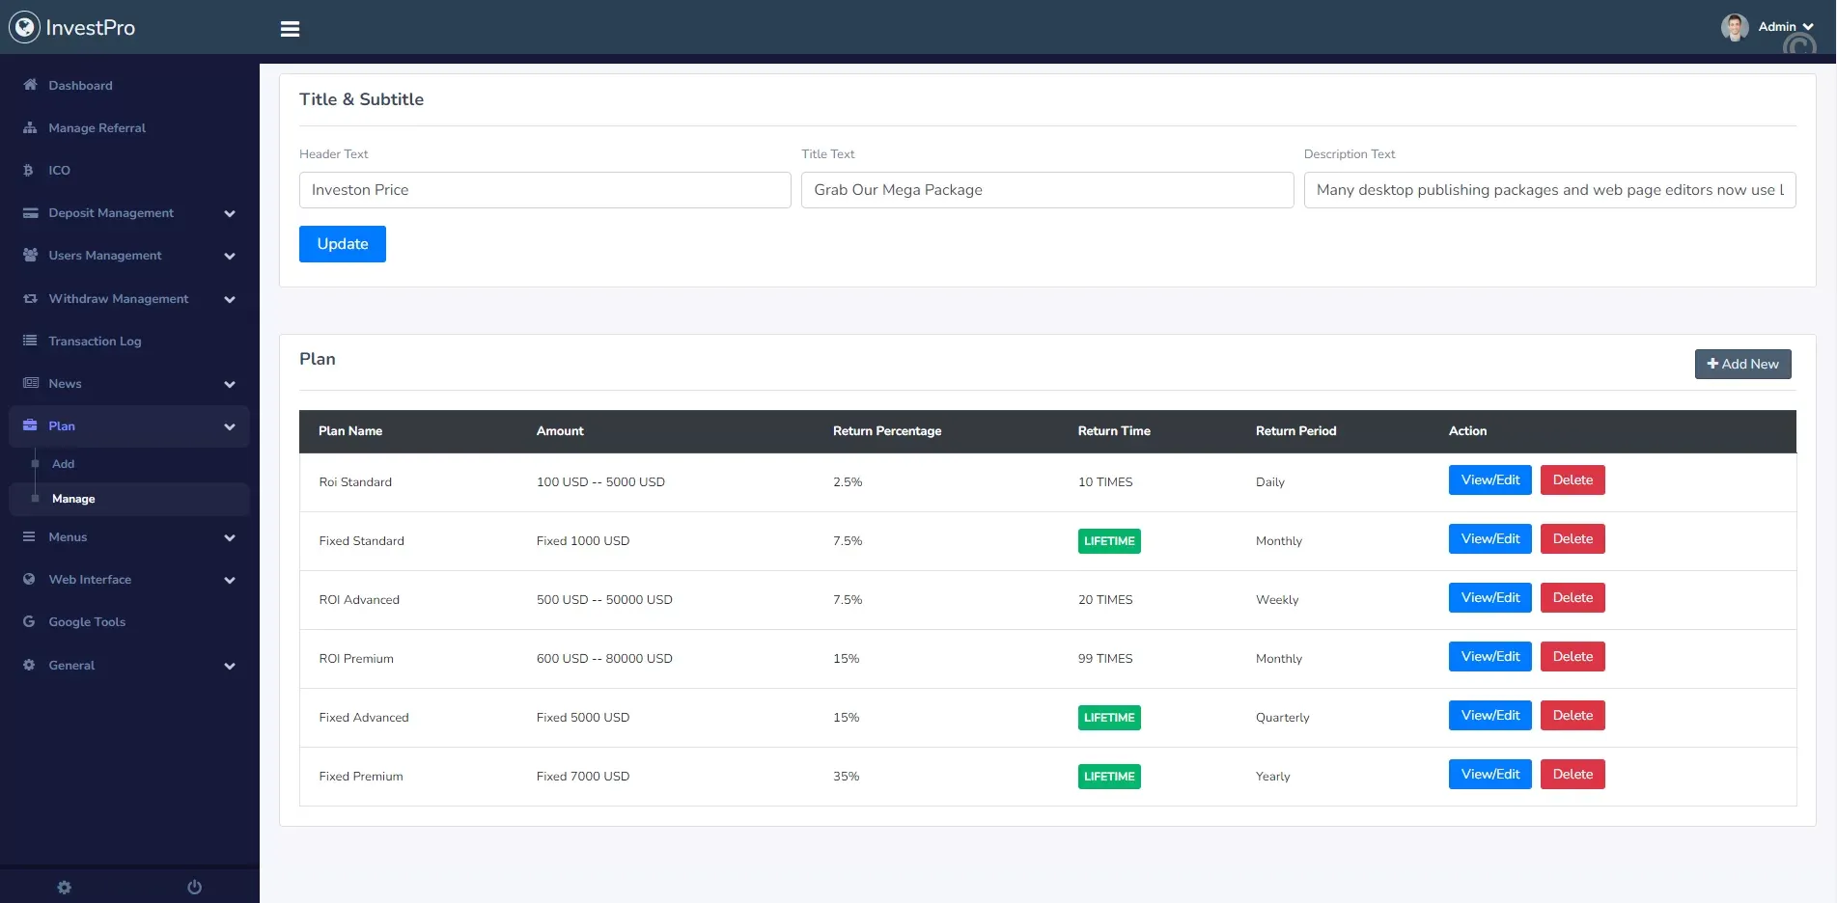Click the Header Text input field
Screen dimensions: 1837x903
point(544,190)
